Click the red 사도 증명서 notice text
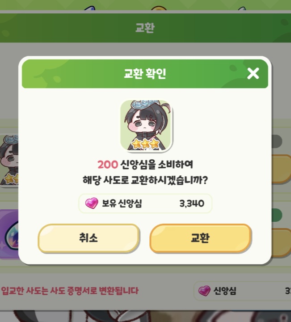Image resolution: width=291 pixels, height=322 pixels. pyautogui.click(x=70, y=291)
